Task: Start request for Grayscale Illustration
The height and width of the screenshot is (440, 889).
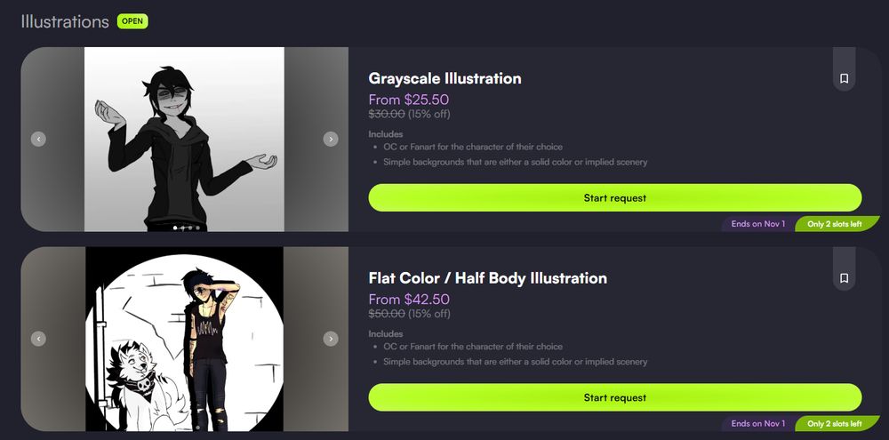Action: pos(615,198)
